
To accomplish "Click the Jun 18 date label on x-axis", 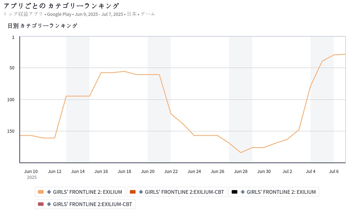I will (124, 171).
